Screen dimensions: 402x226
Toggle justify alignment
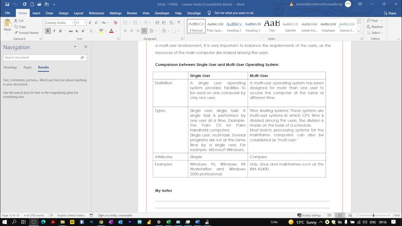tap(144, 31)
